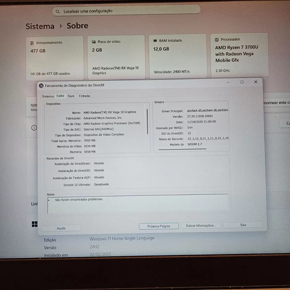Open the Placa de vídeo 2 GB card

tap(116, 57)
